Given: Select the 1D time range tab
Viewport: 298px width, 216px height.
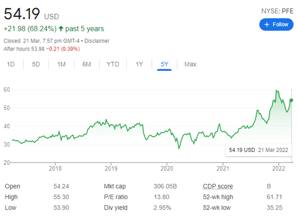Looking at the screenshot, I should click(x=11, y=64).
